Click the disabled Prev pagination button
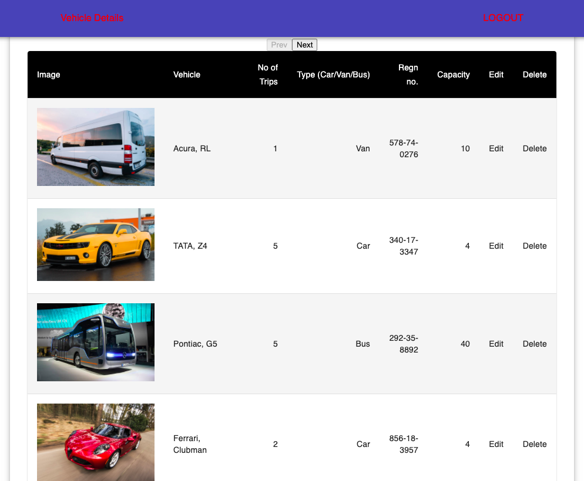The height and width of the screenshot is (481, 584). pos(279,45)
